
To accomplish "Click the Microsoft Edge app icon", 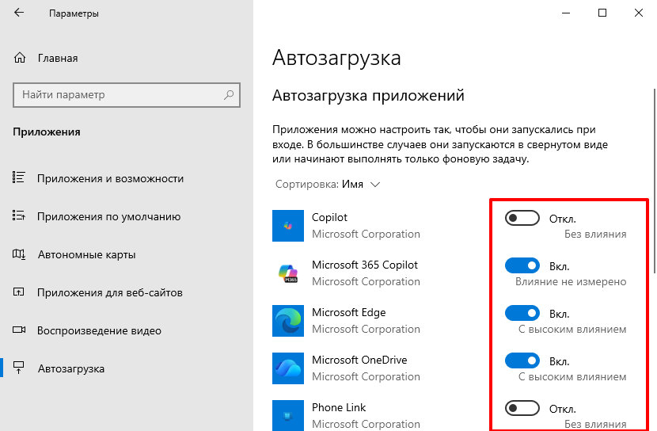I will 288,321.
